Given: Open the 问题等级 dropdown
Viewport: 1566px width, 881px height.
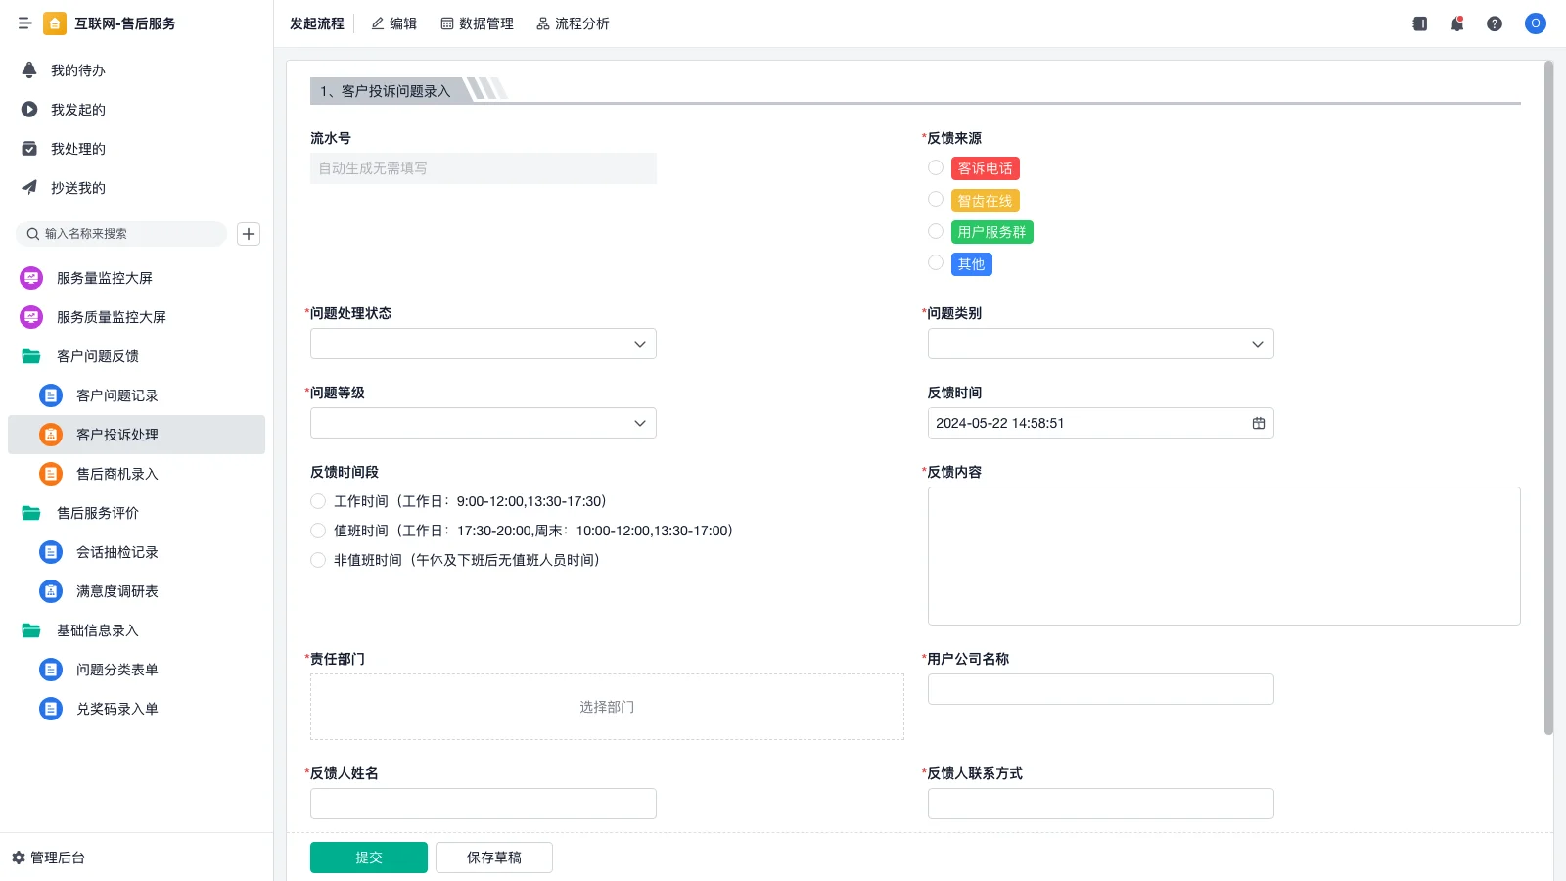Looking at the screenshot, I should (x=483, y=423).
